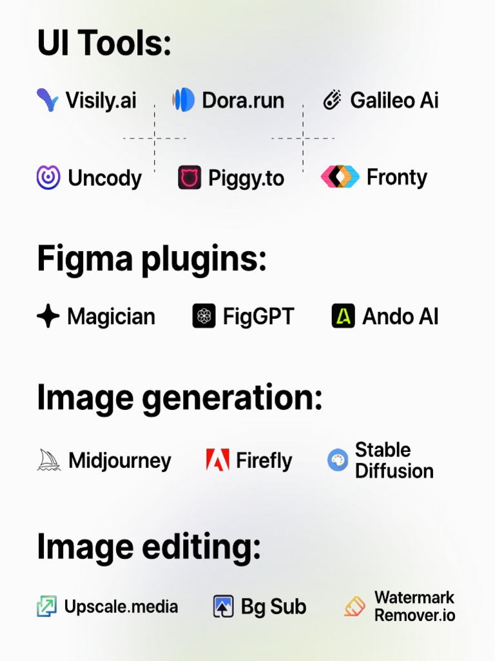Click the 'Figma plugins:' heading
The image size is (495, 661).
[x=151, y=259]
